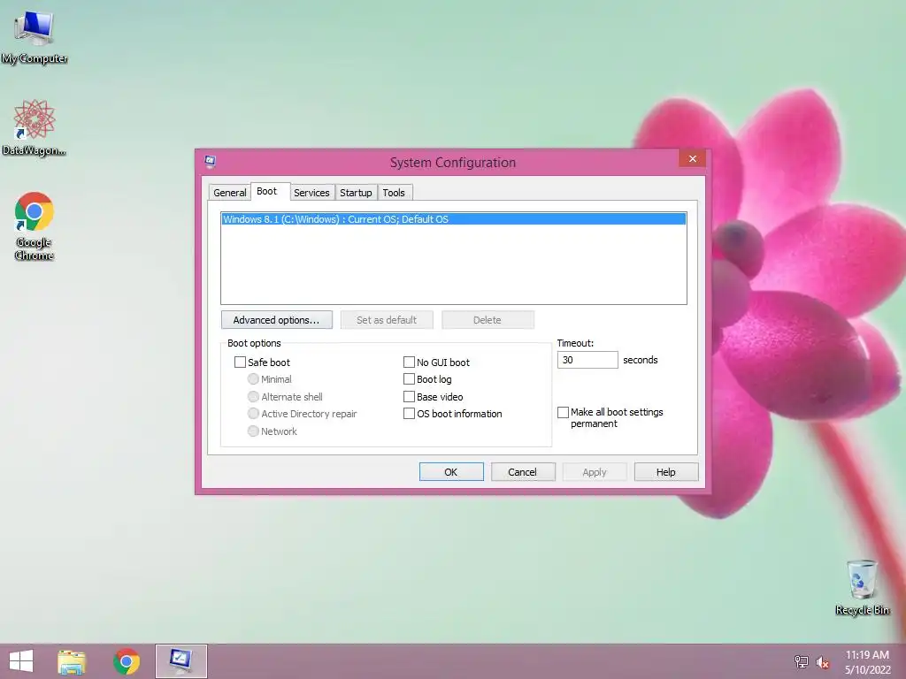Open network status tray icon
This screenshot has height=679, width=906.
click(801, 661)
